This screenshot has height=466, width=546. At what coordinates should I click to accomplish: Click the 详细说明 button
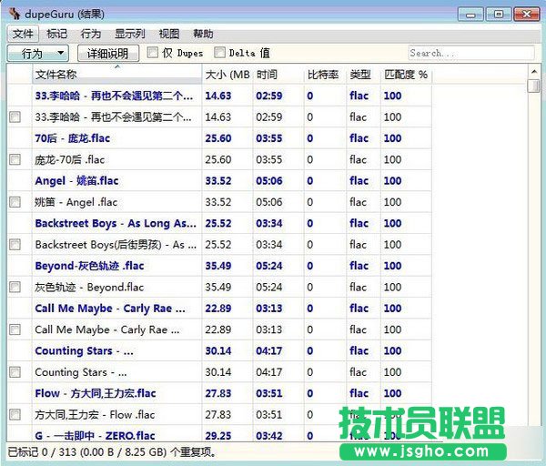(108, 54)
